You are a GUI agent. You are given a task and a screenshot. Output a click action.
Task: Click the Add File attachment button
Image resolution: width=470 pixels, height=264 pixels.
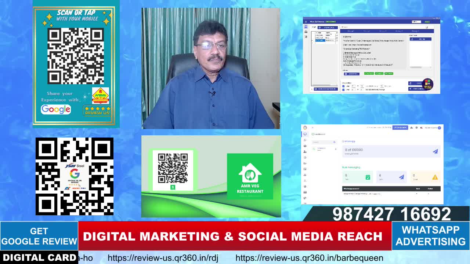421,39
